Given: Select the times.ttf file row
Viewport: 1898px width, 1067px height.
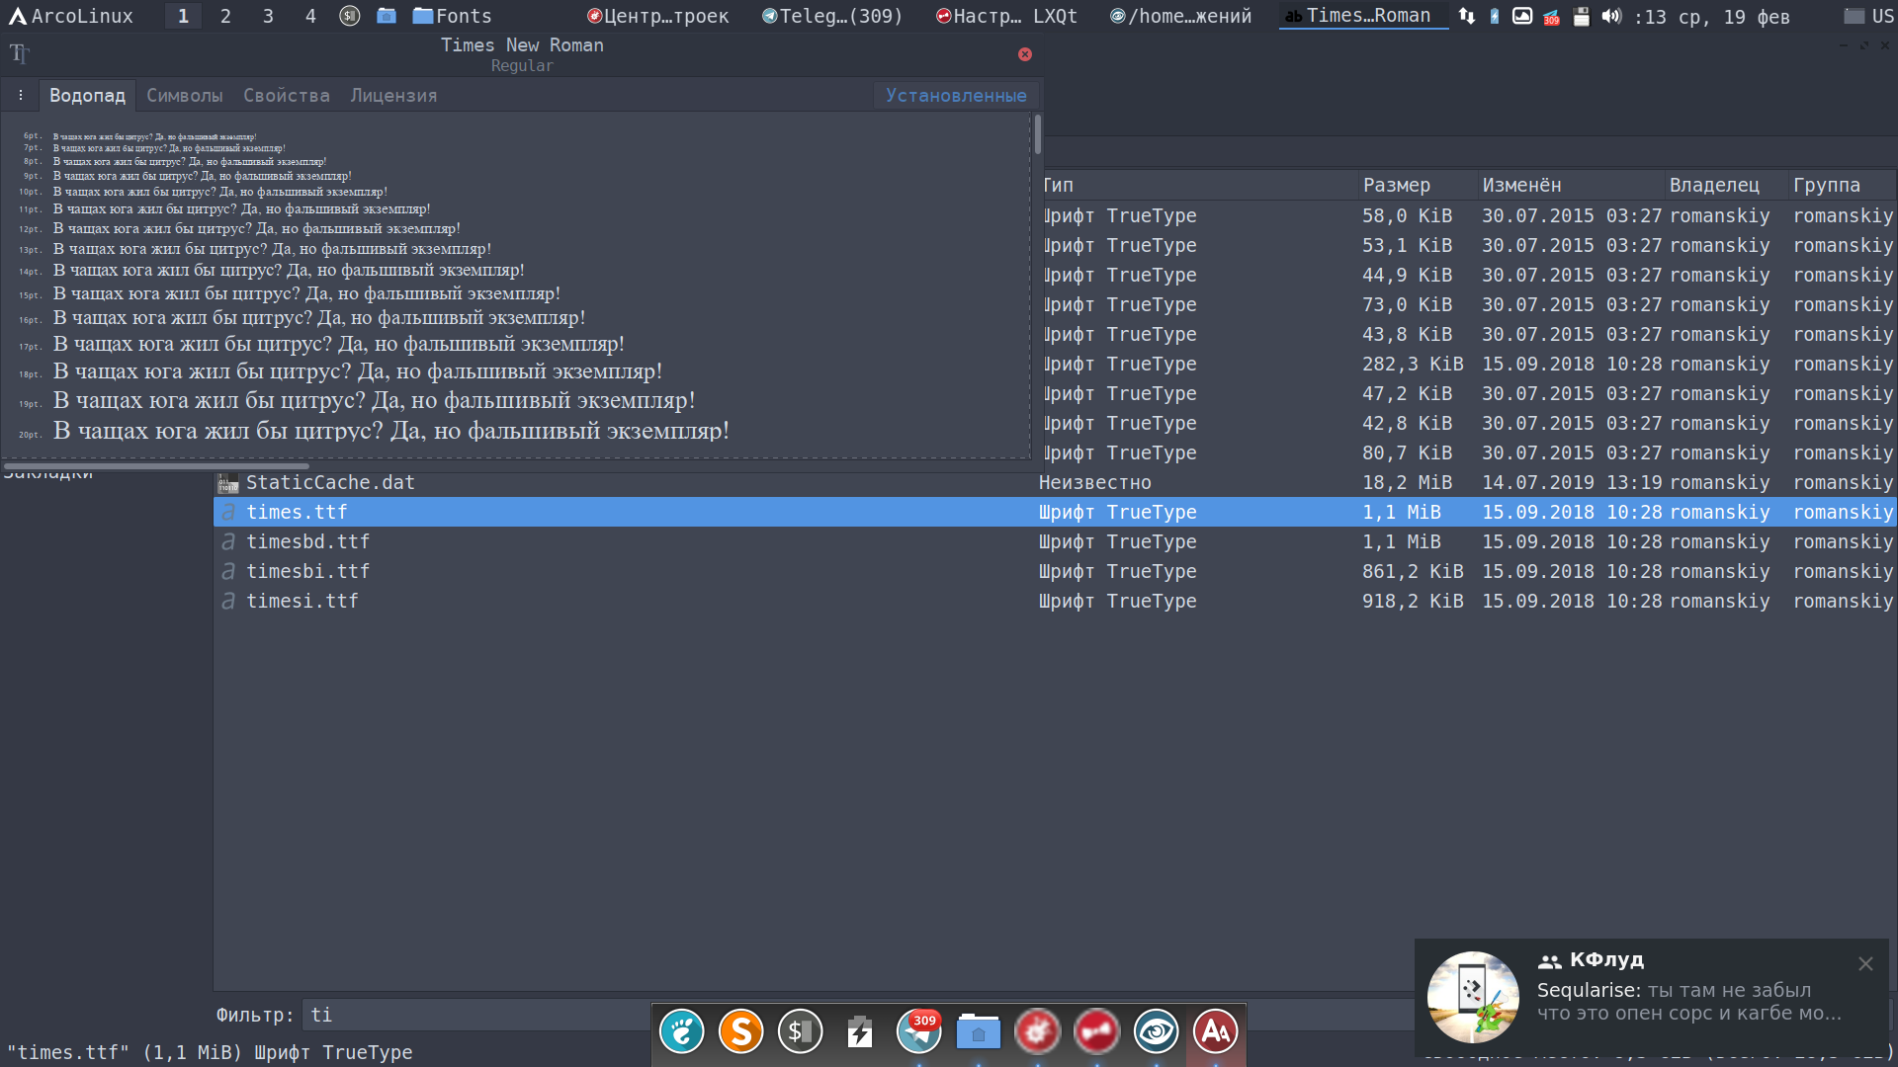Looking at the screenshot, I should (x=1054, y=512).
